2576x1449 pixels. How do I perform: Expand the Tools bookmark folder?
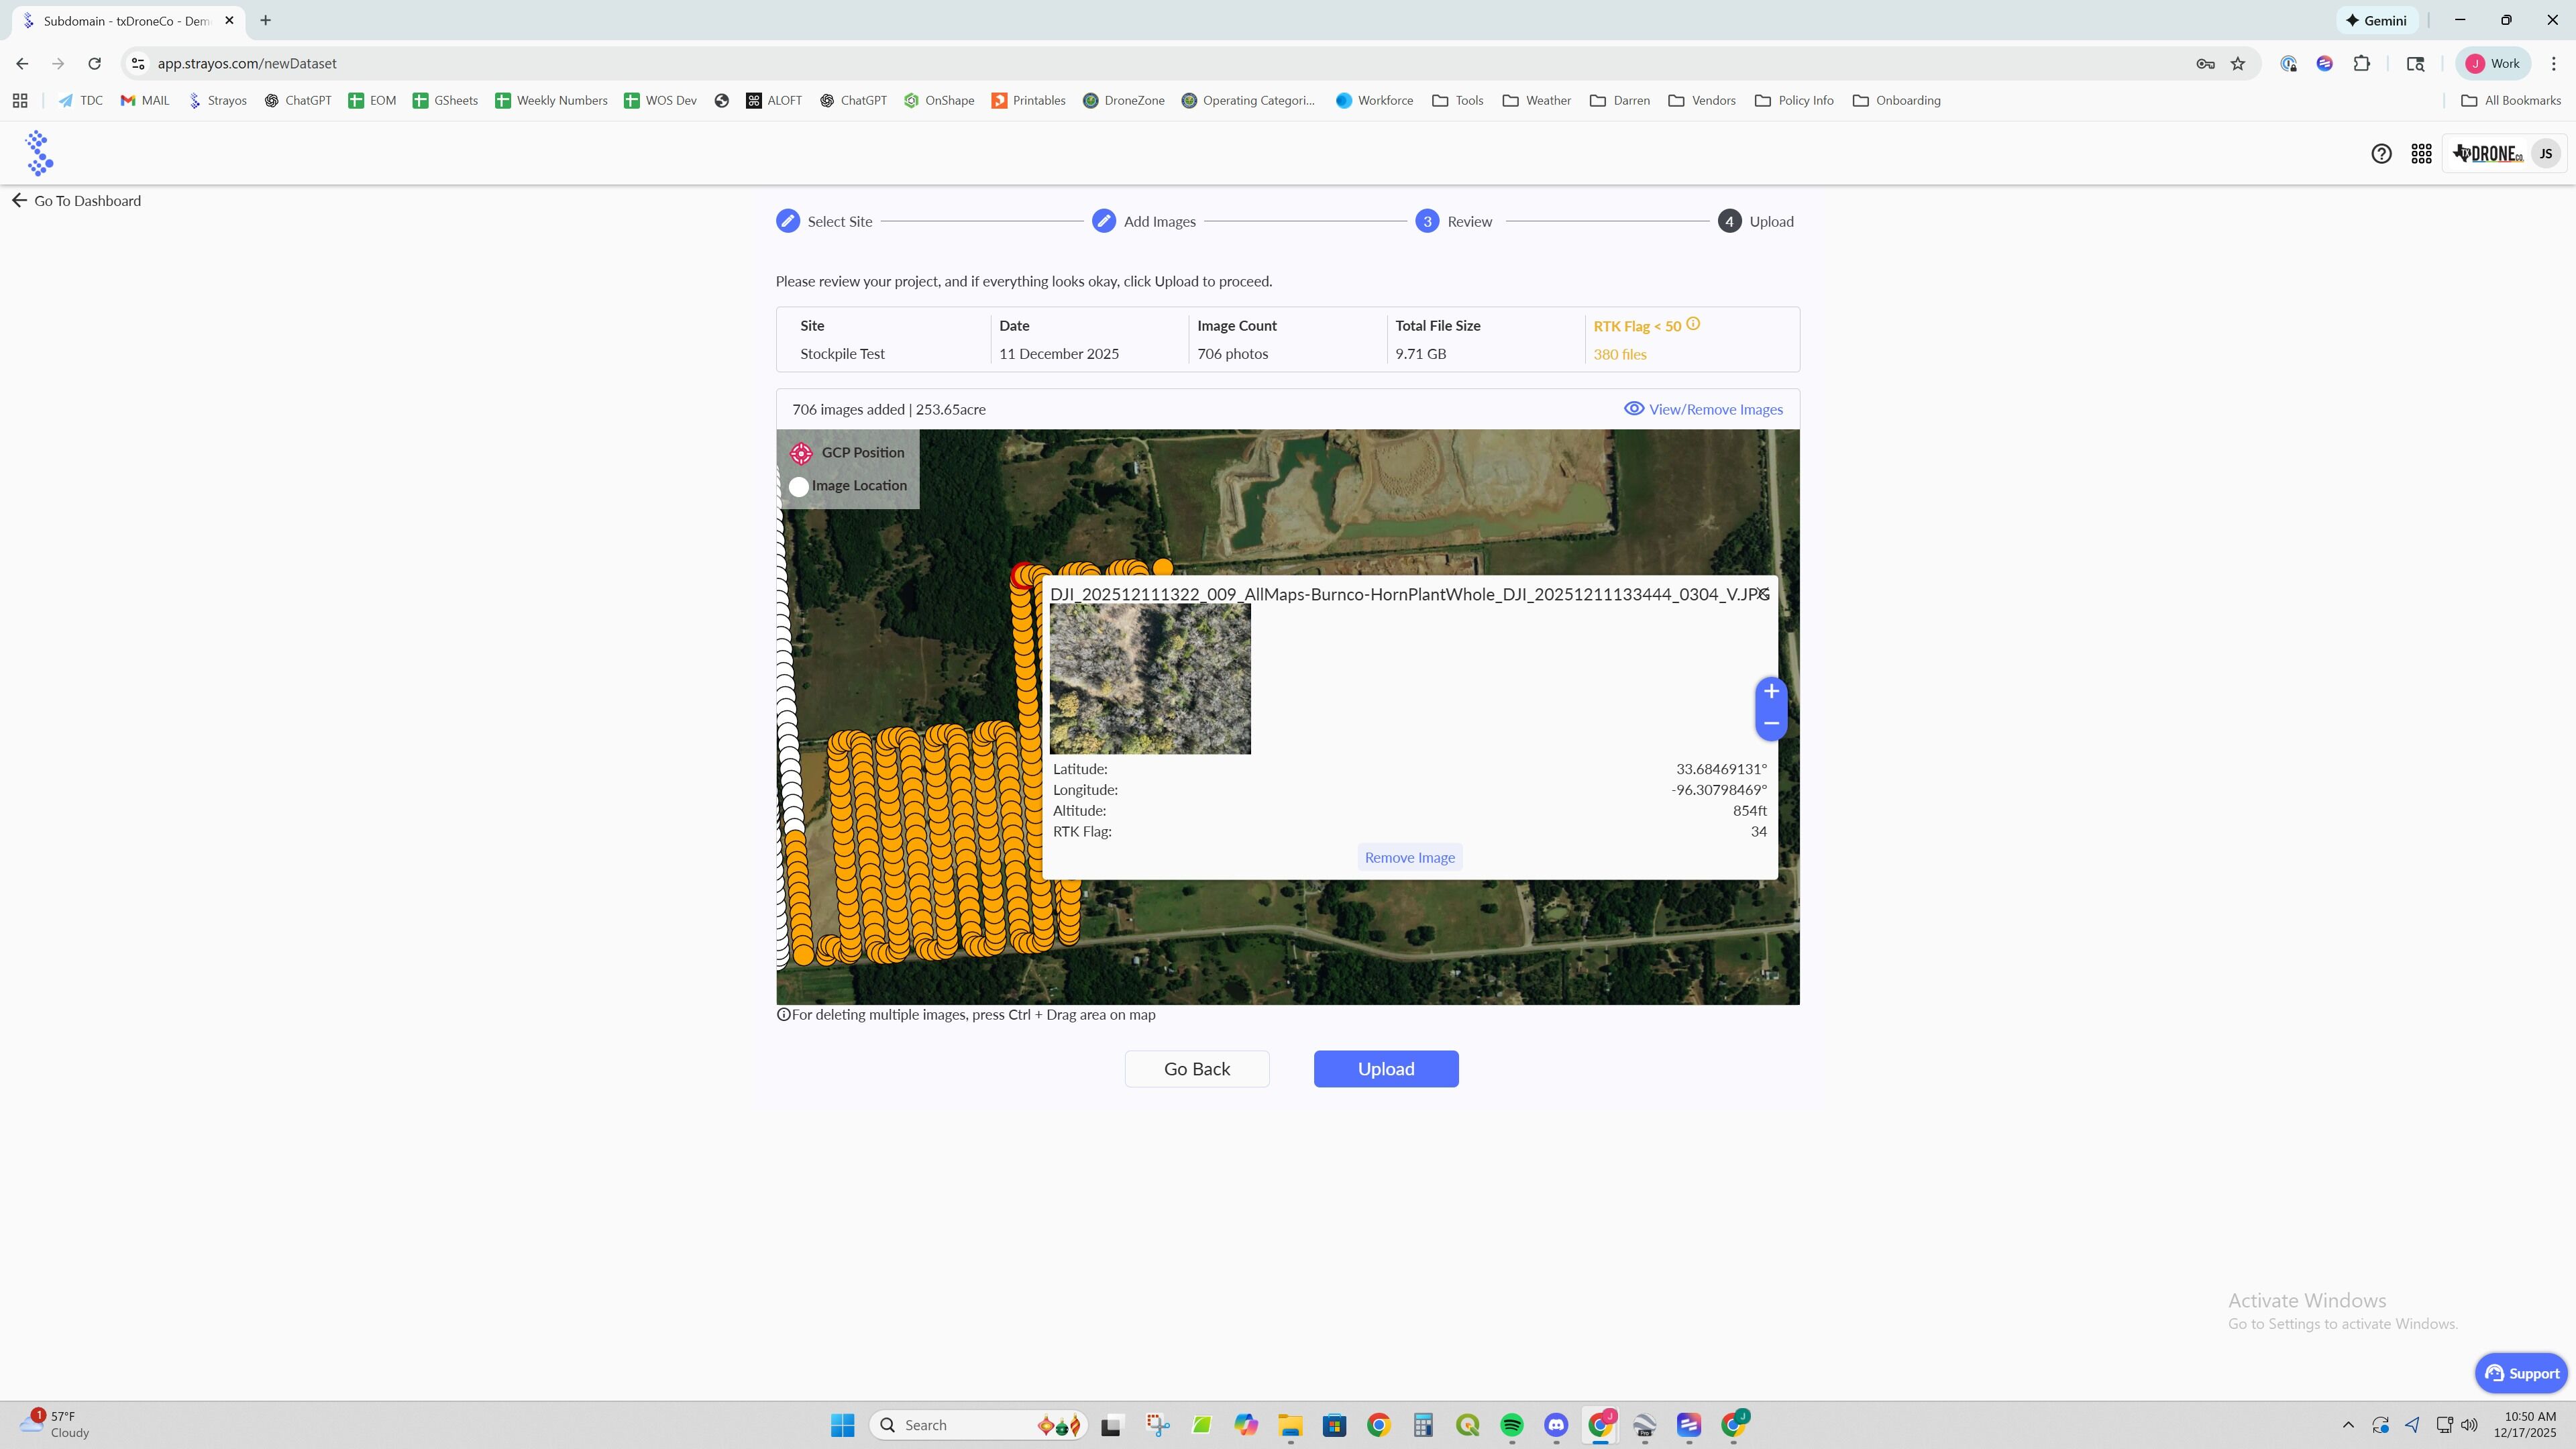click(x=1458, y=100)
